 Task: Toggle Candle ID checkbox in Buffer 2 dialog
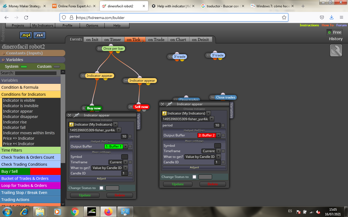click(223, 162)
